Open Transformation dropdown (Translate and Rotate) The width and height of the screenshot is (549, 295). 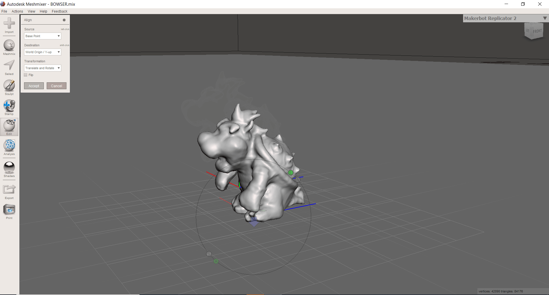pyautogui.click(x=43, y=68)
